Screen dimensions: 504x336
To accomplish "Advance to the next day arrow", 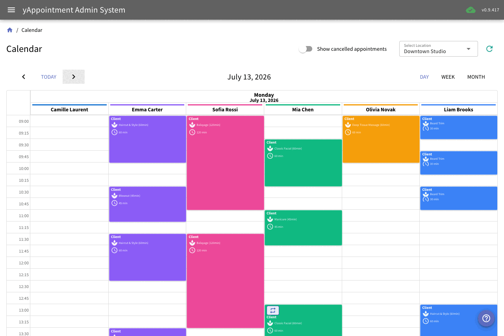I will tap(74, 77).
